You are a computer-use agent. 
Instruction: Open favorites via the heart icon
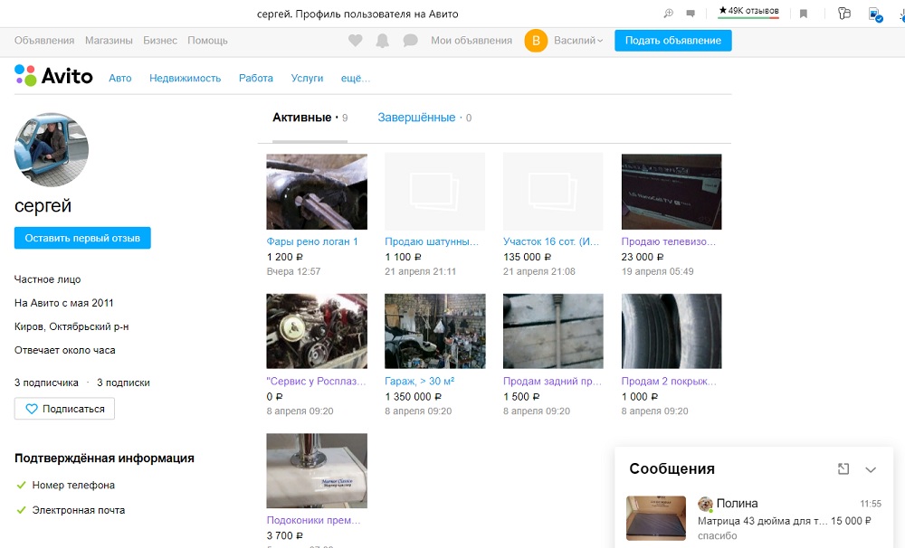(x=356, y=41)
